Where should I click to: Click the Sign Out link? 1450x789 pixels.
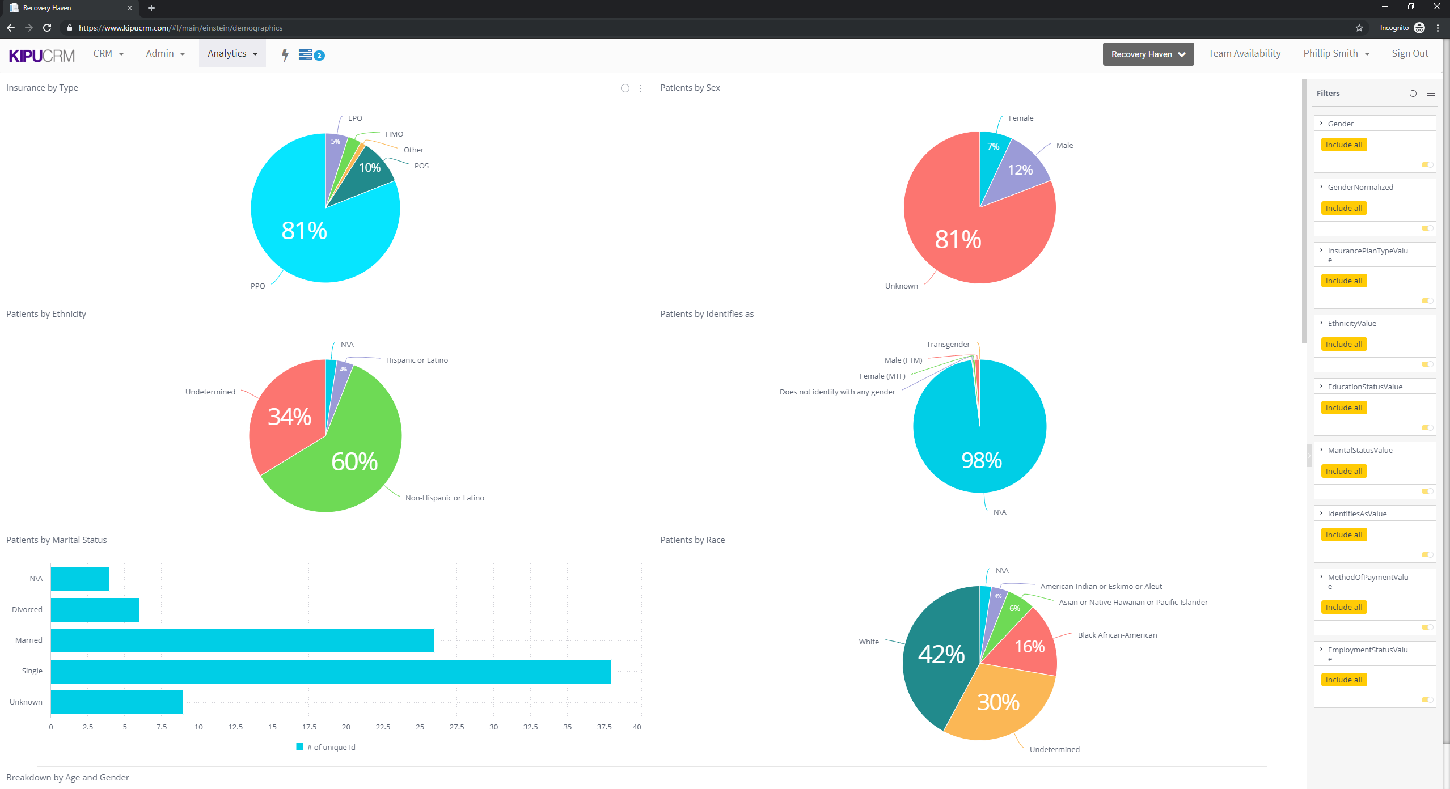(1409, 54)
